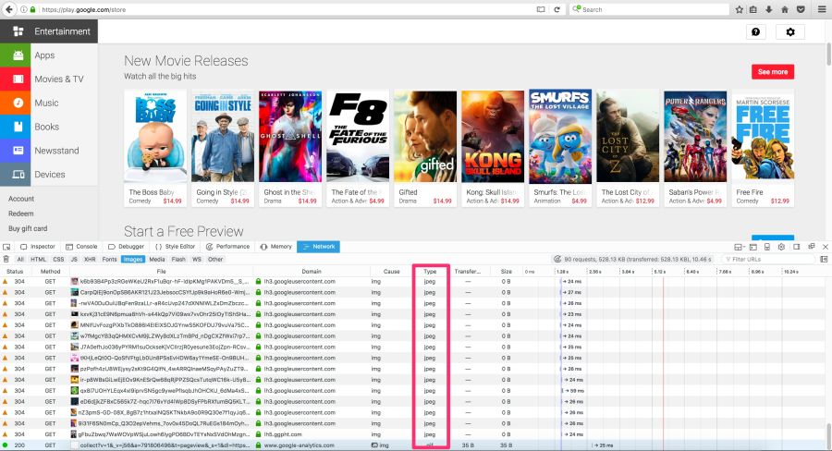Show bookmarks library icon
Screen dimensions: 832x451
coord(753,9)
